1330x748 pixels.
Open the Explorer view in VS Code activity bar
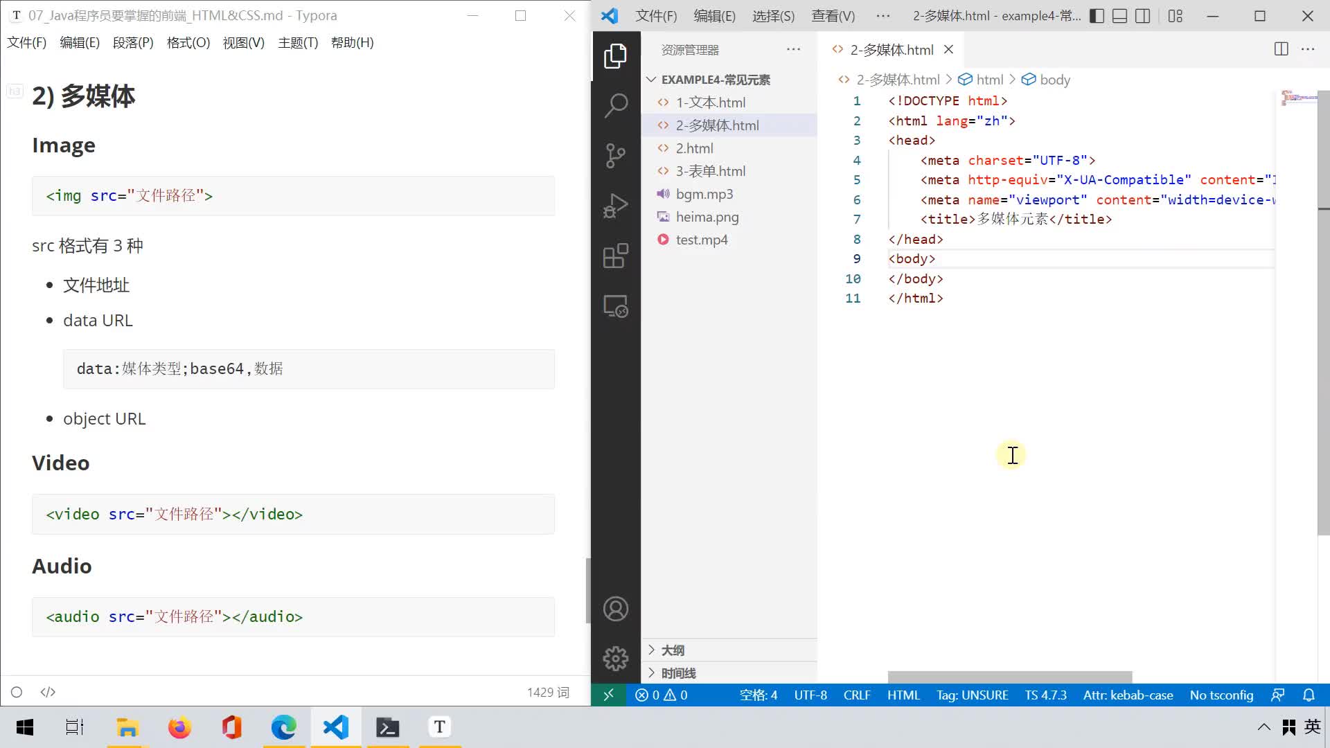pyautogui.click(x=615, y=56)
